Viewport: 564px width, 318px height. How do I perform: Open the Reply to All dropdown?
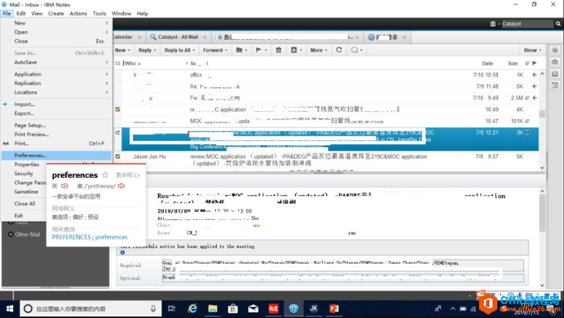point(180,50)
